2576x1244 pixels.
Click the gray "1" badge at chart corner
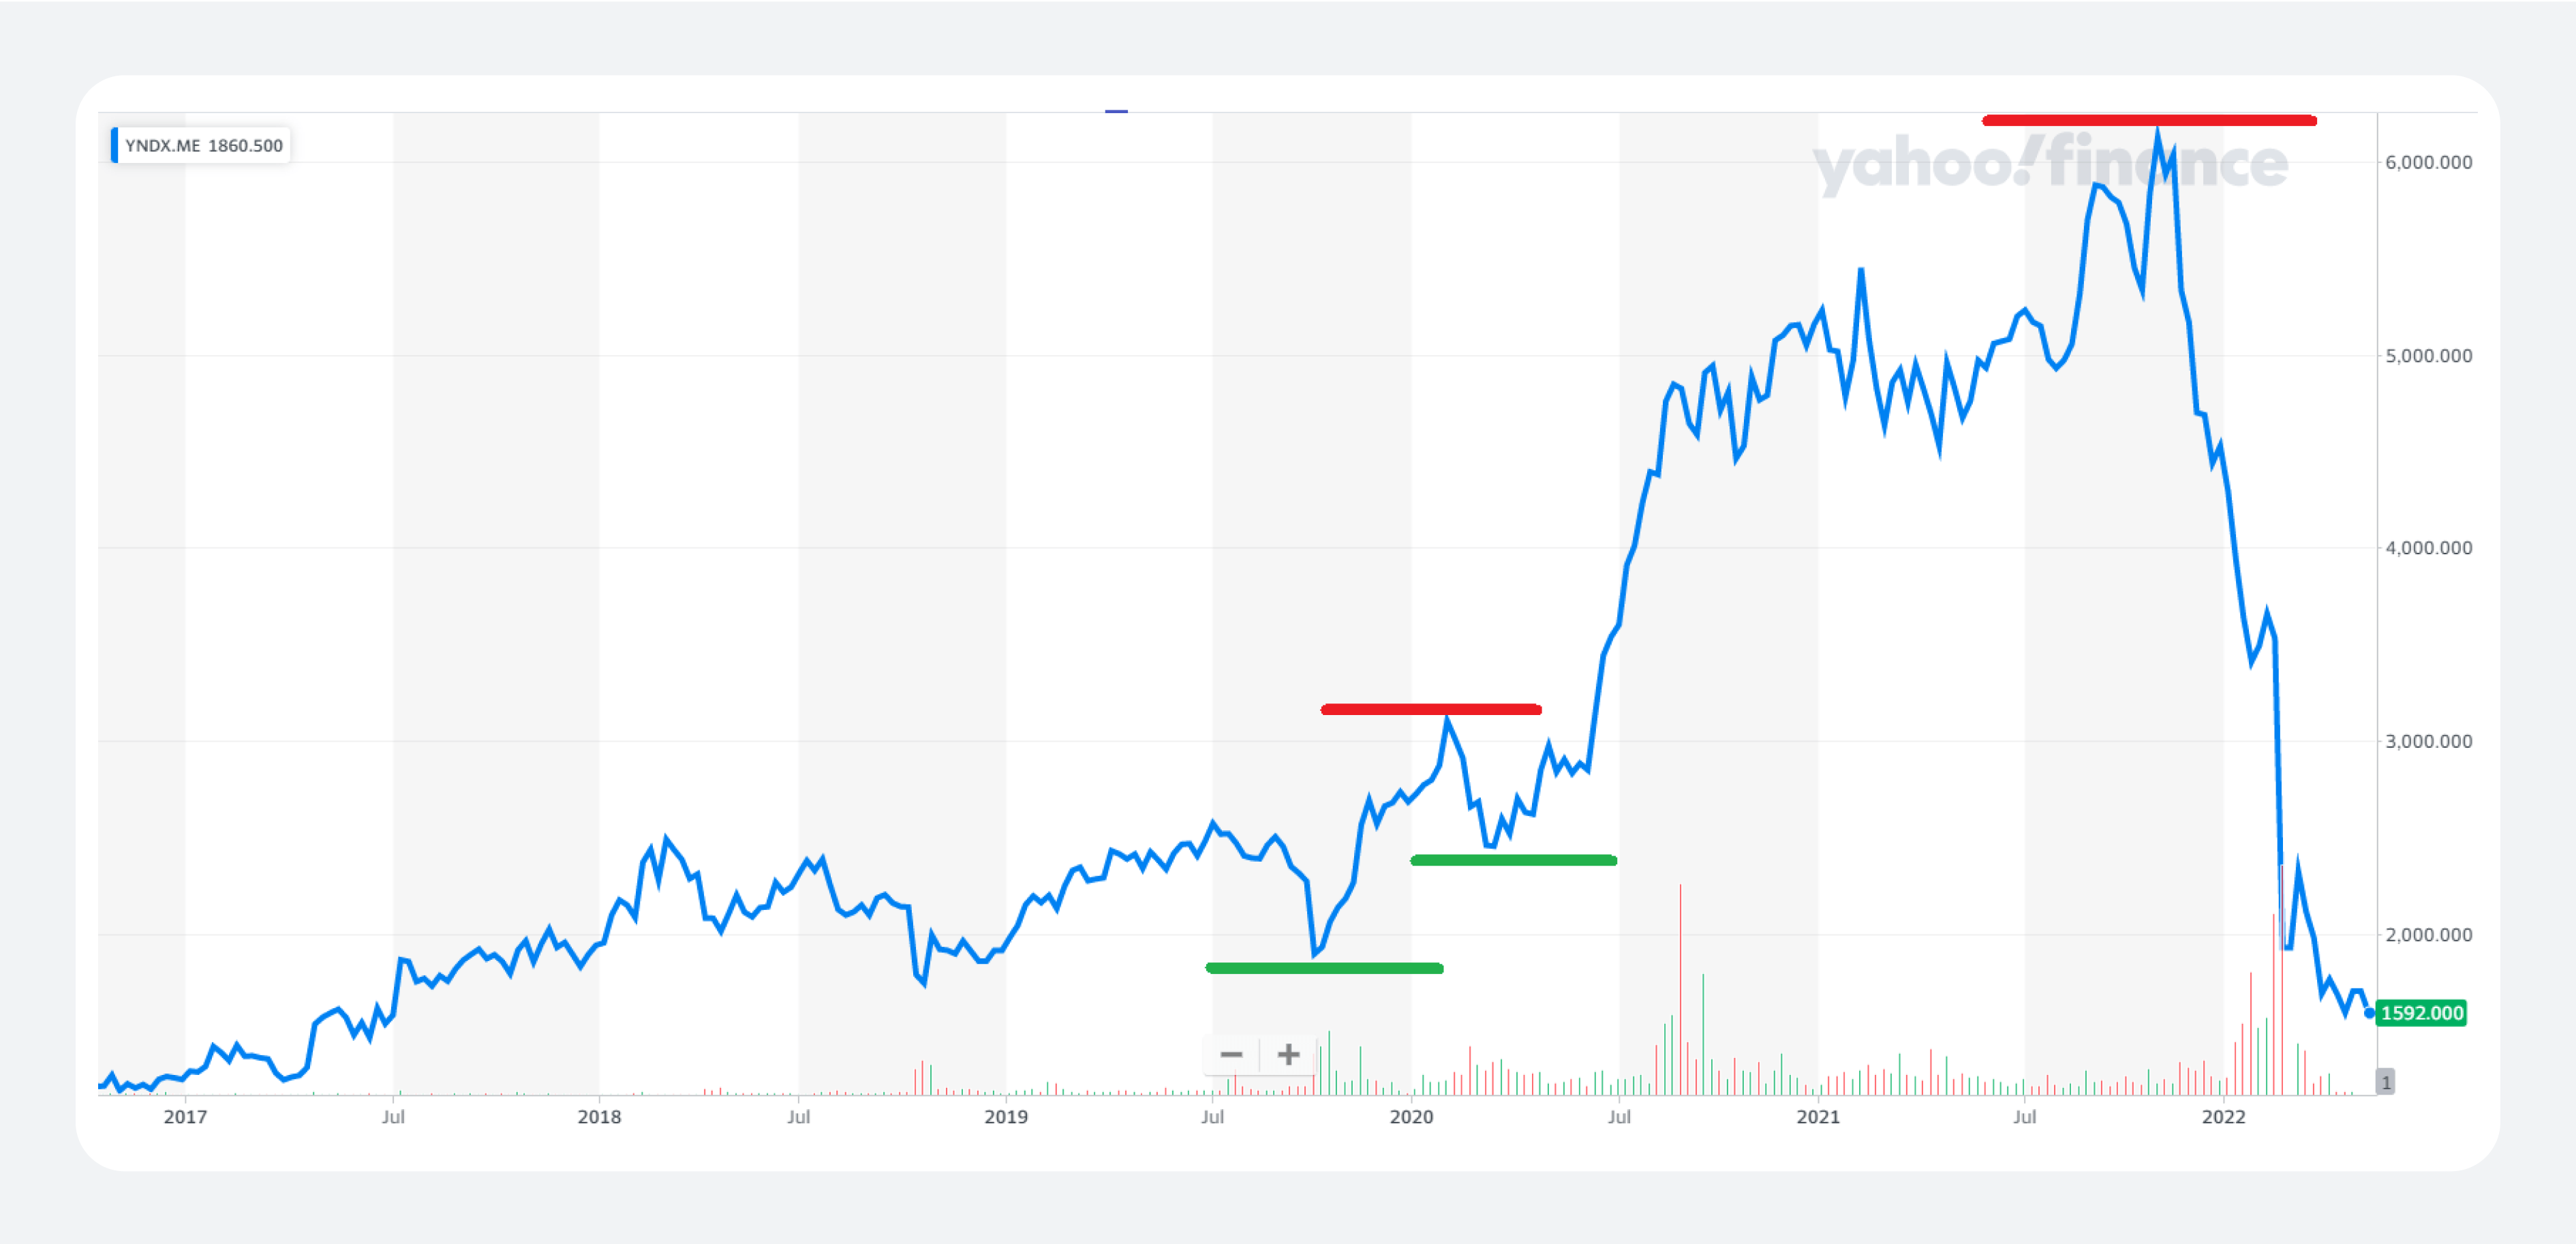tap(2385, 1082)
